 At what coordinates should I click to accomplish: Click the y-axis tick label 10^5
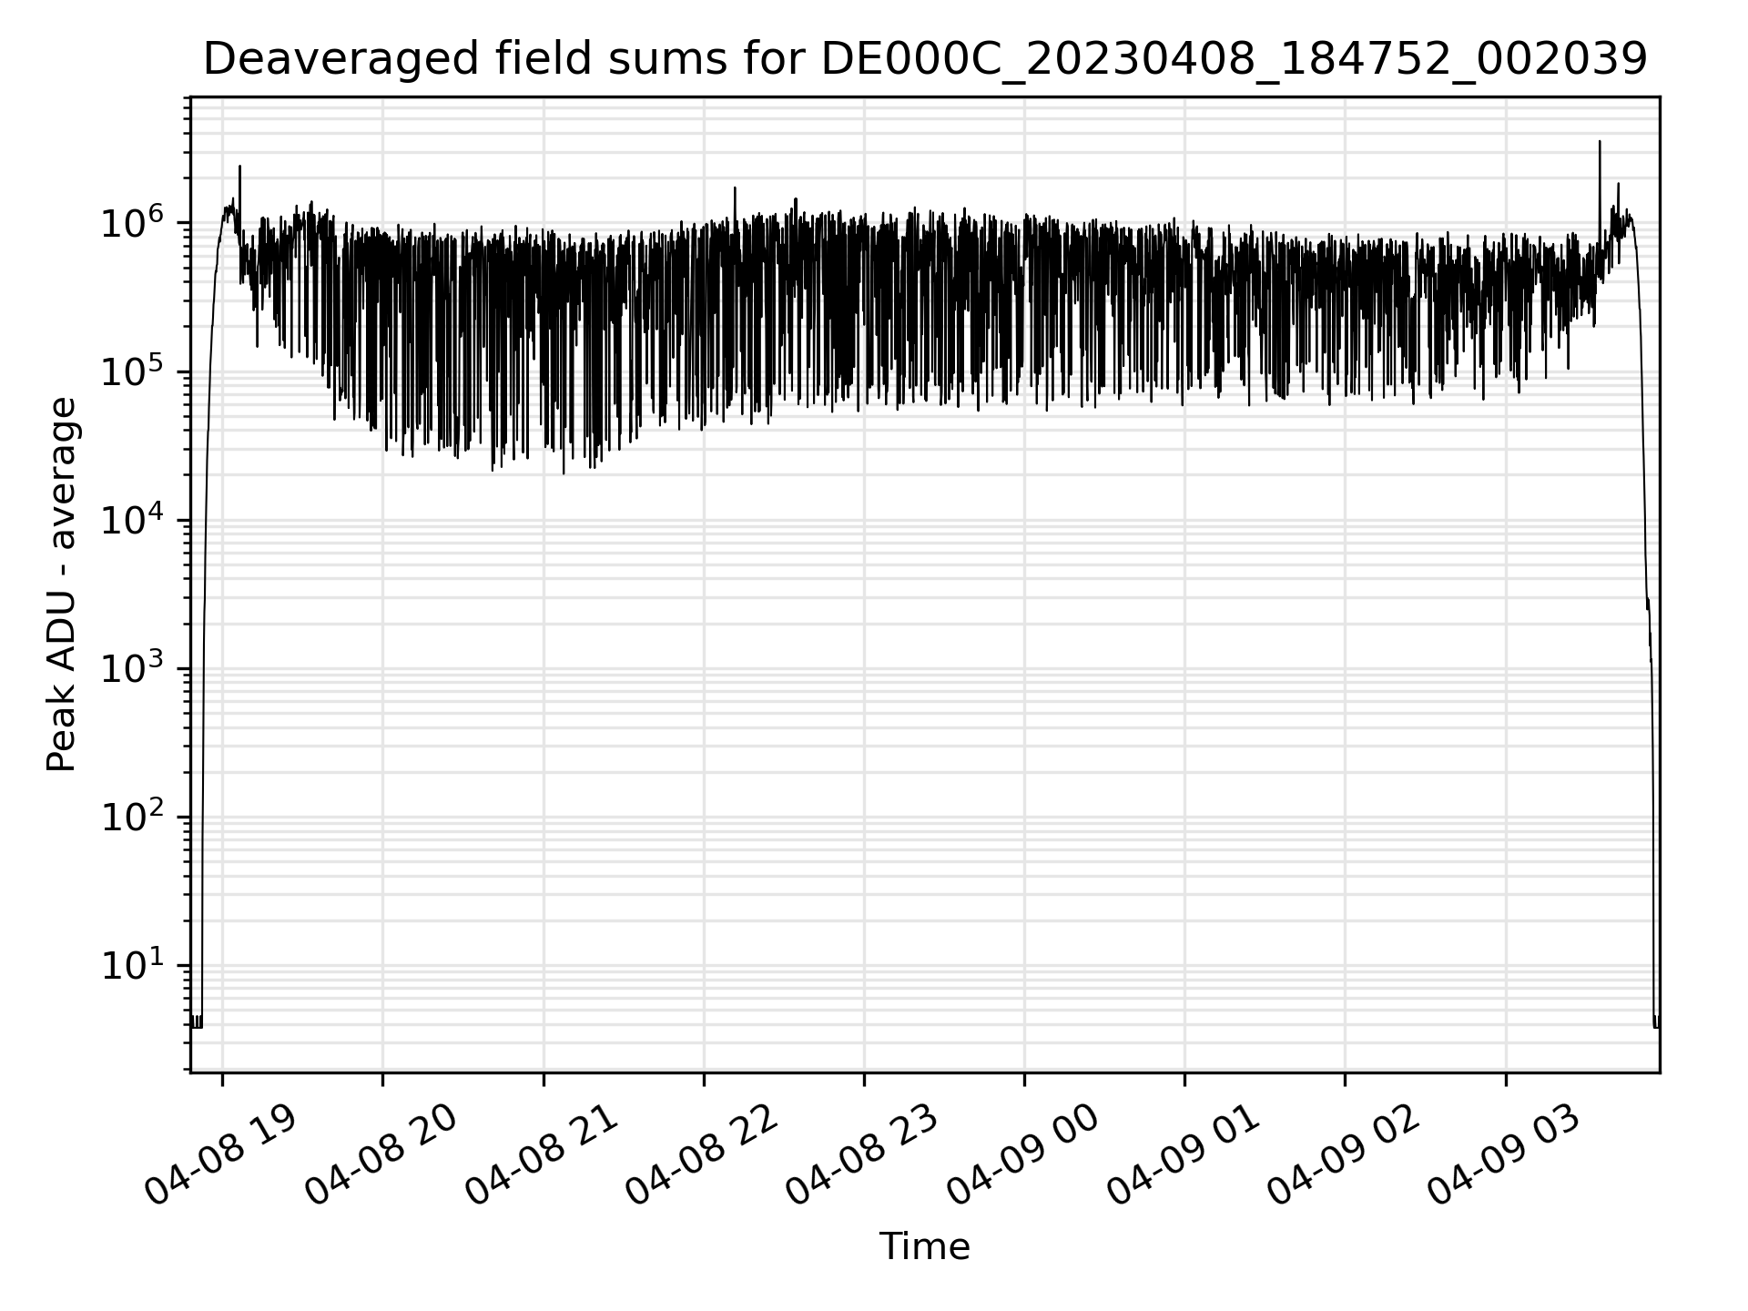pos(132,370)
